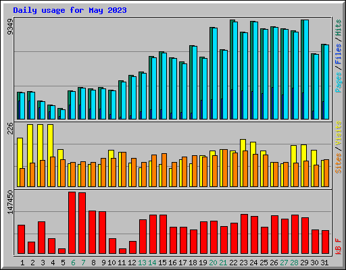Viewport: 346px width, 270px height.
Task: Click the yellow visits bar for day 1
Action: (x=20, y=153)
